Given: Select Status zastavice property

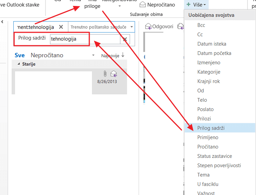Looking at the screenshot, I should [x=215, y=156].
